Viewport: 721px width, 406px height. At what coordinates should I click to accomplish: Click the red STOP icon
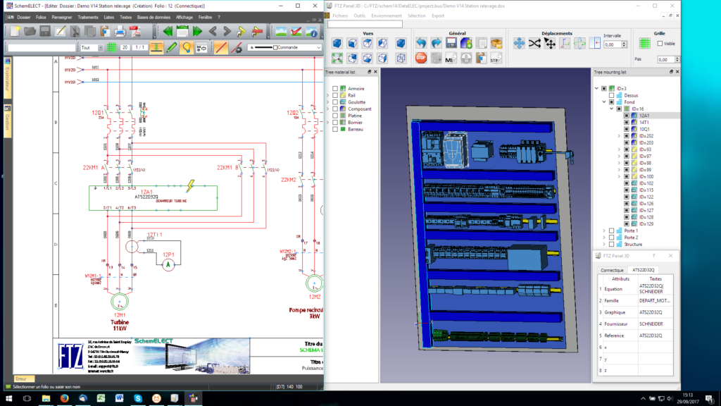(421, 58)
